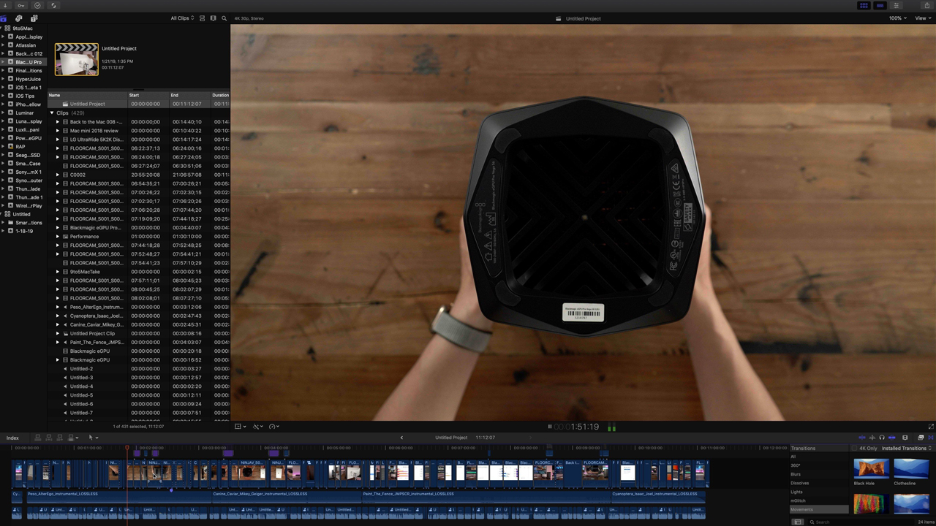The height and width of the screenshot is (526, 936).
Task: Toggle transitions sidebar show/hide button
Action: click(x=798, y=522)
